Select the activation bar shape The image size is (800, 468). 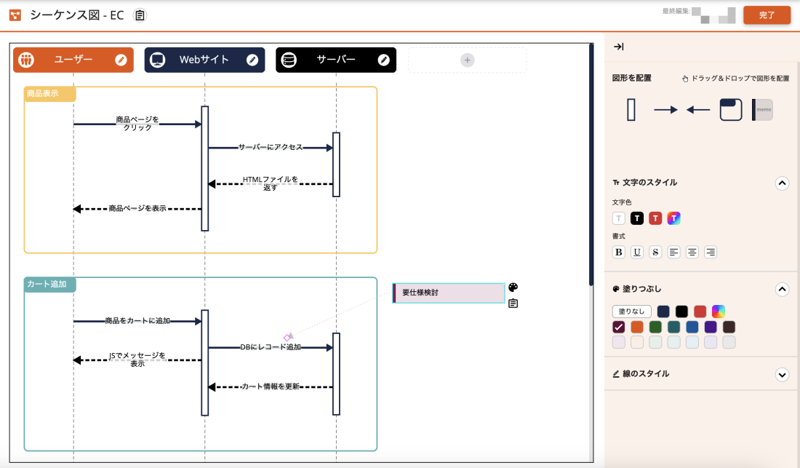pos(631,110)
